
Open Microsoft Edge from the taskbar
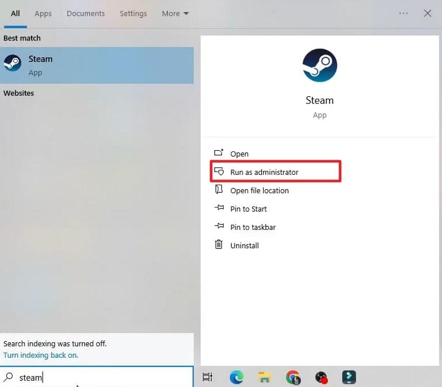[237, 377]
